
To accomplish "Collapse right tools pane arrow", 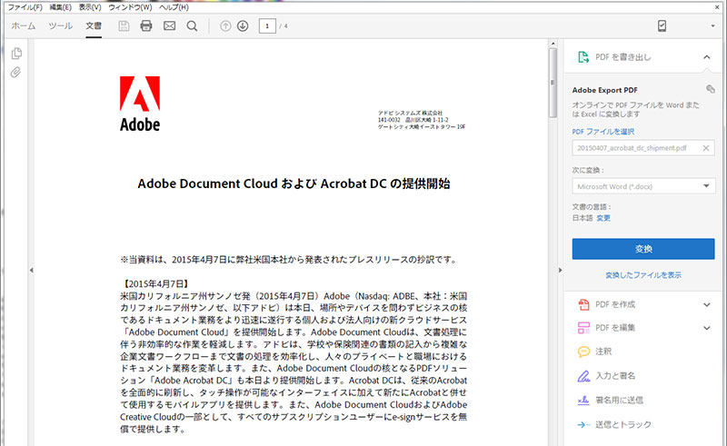I will click(x=560, y=270).
